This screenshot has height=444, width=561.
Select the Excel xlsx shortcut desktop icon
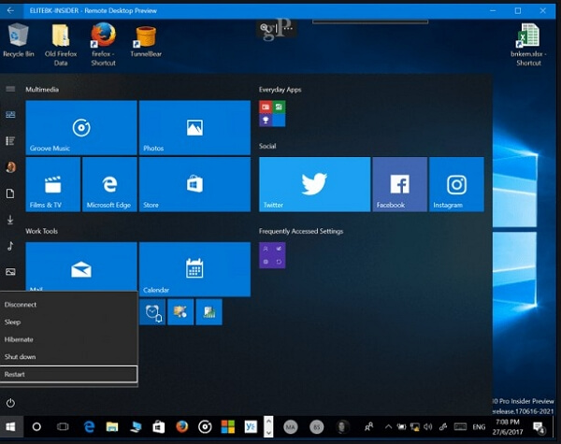[528, 44]
